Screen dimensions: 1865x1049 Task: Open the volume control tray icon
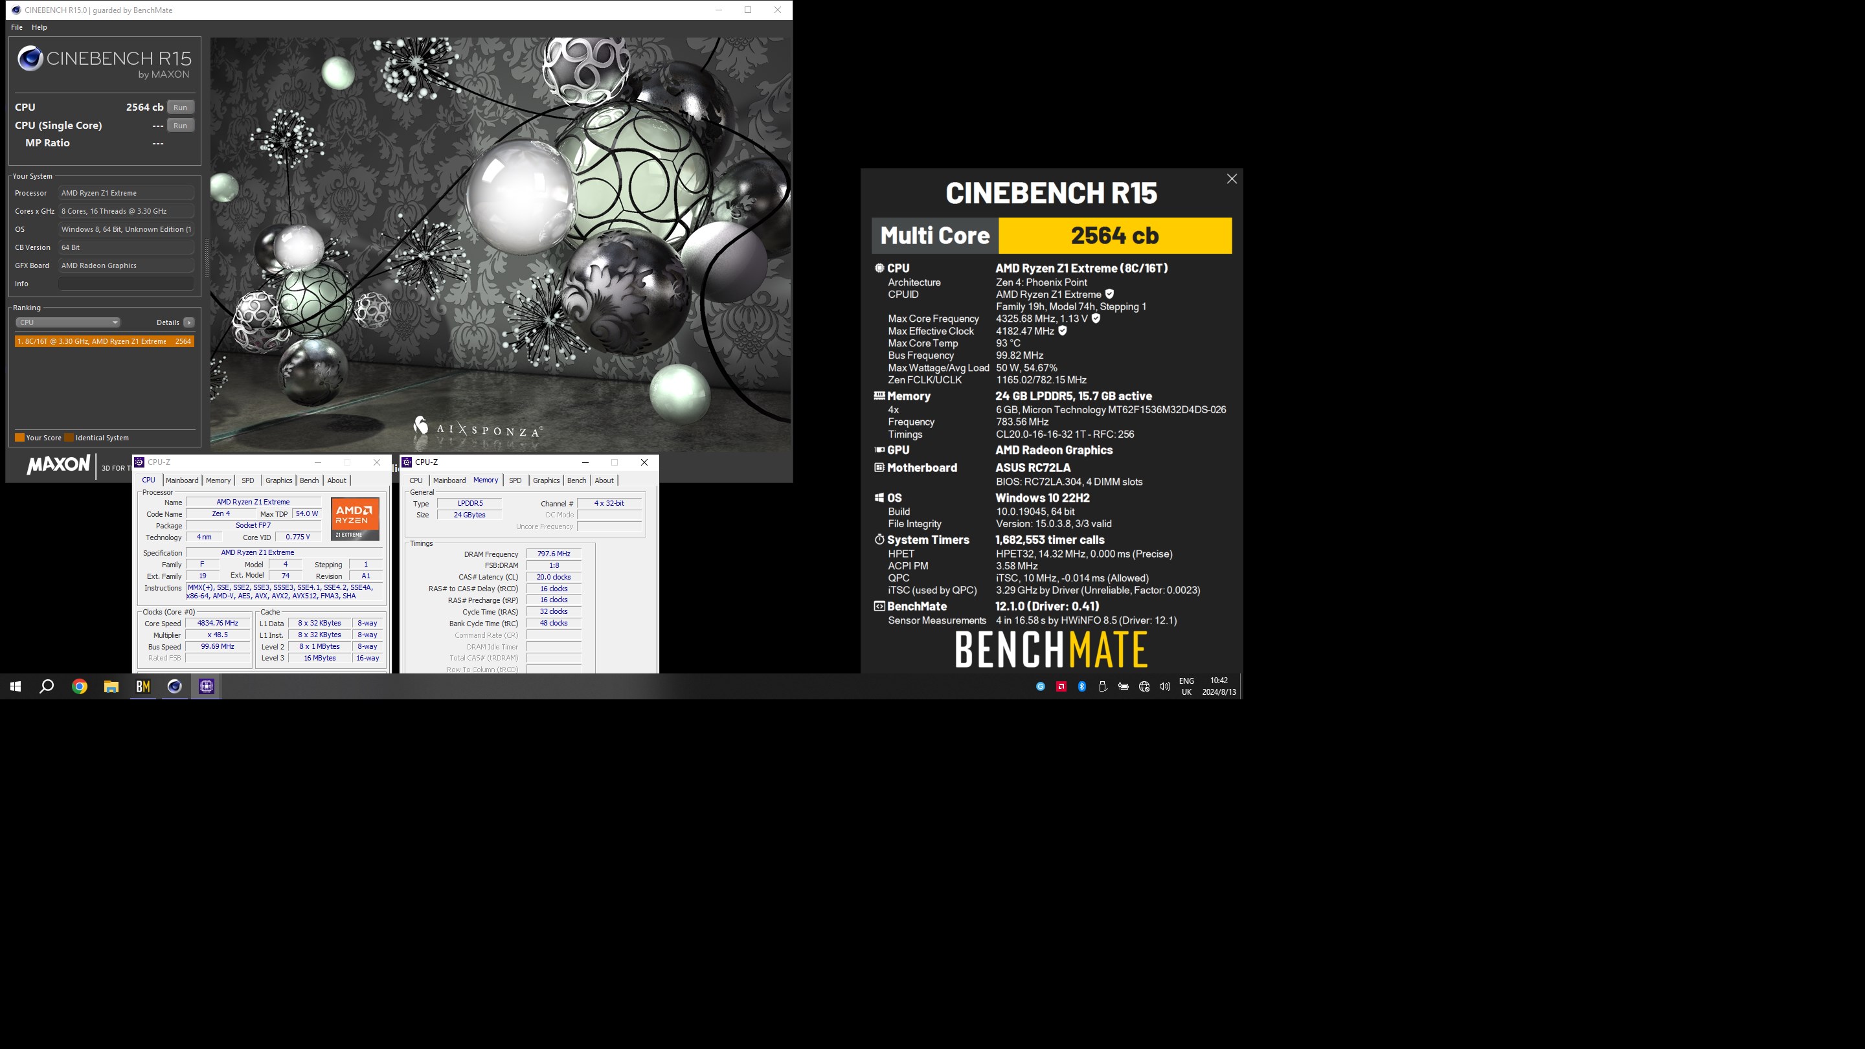pyautogui.click(x=1165, y=686)
